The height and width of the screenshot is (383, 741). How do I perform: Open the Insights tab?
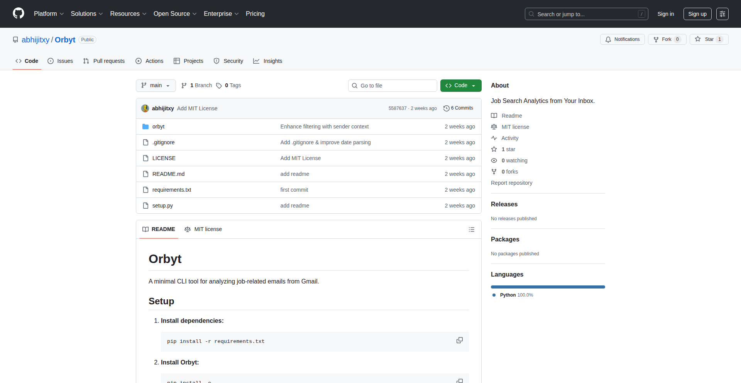pos(267,61)
